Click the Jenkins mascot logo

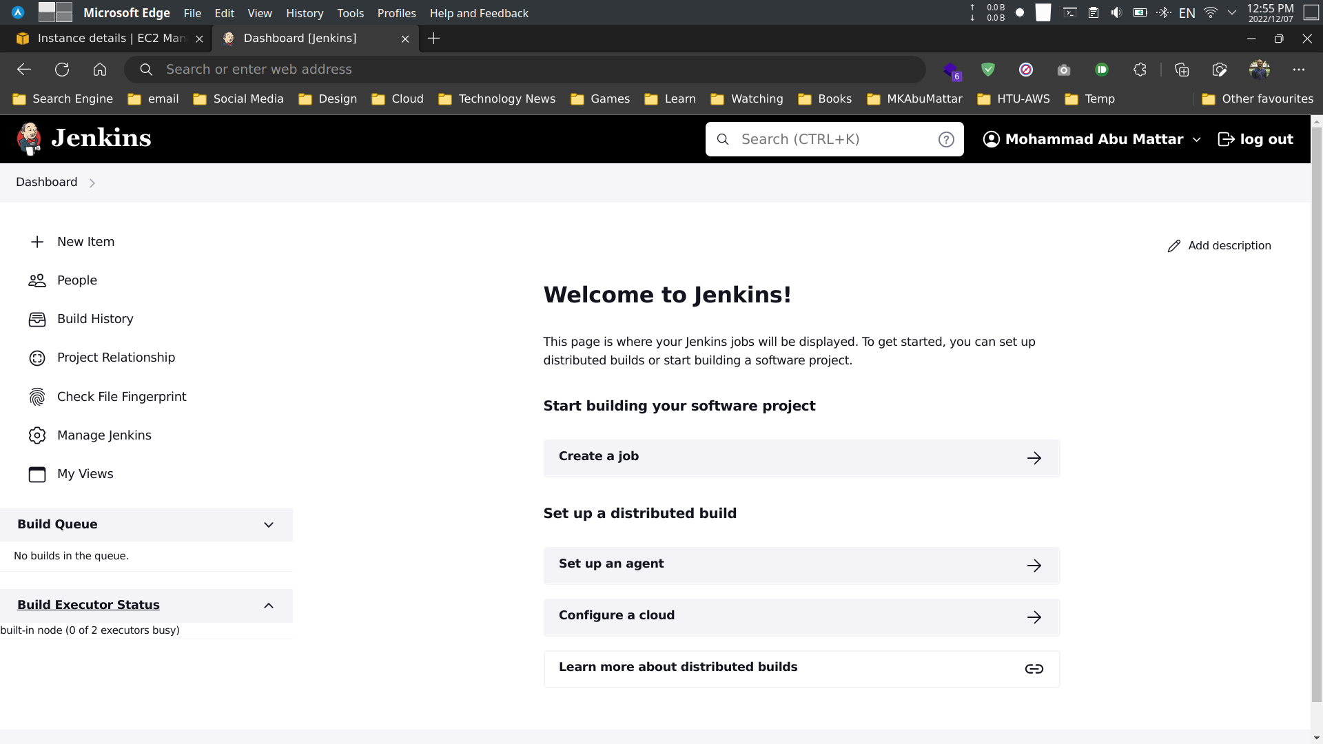coord(29,138)
